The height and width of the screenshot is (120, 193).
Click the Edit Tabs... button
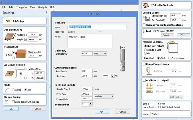pyautogui.click(x=176, y=97)
